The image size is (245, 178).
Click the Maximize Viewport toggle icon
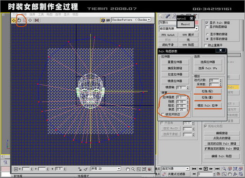[x=241, y=174]
